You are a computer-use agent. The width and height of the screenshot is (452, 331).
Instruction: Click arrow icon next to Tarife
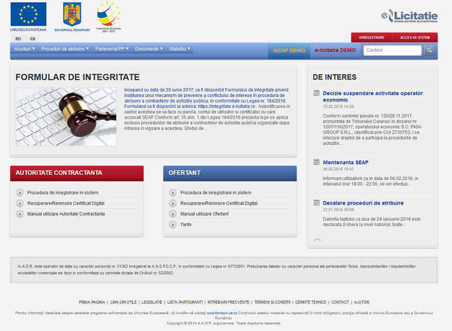point(173,225)
